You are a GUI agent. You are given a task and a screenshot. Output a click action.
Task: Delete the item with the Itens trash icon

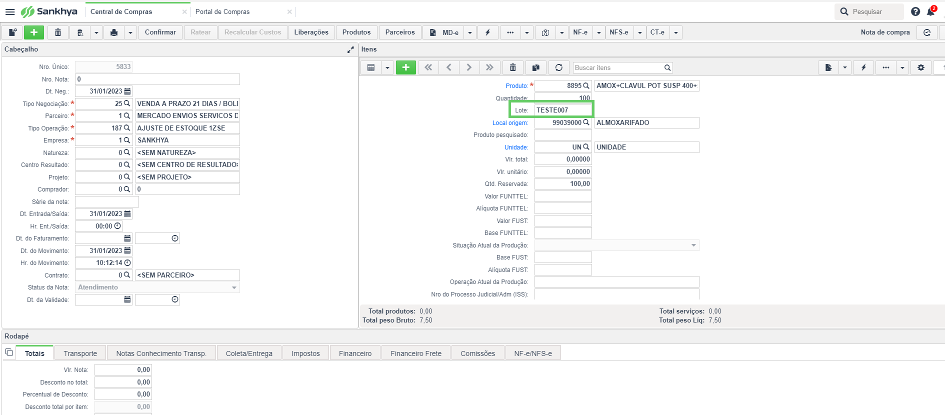coord(513,67)
